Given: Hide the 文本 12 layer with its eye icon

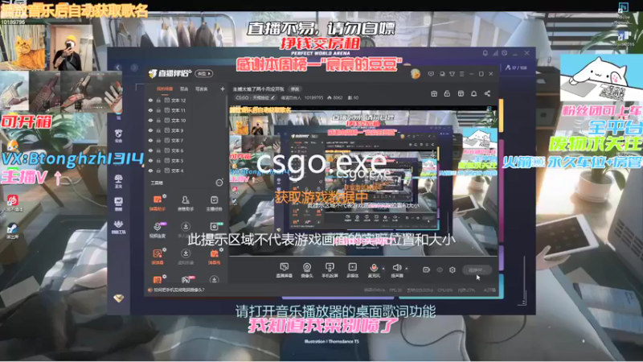Looking at the screenshot, I should tap(150, 100).
